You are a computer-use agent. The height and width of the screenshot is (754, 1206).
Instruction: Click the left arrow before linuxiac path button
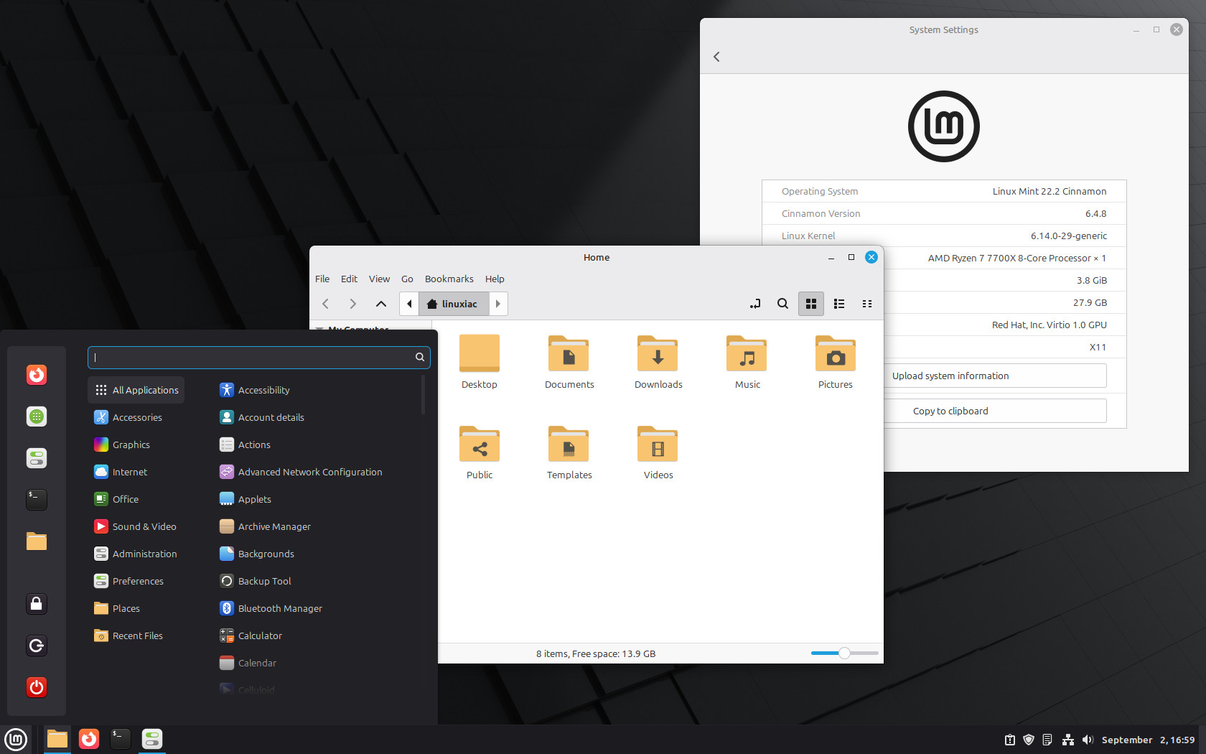click(409, 304)
